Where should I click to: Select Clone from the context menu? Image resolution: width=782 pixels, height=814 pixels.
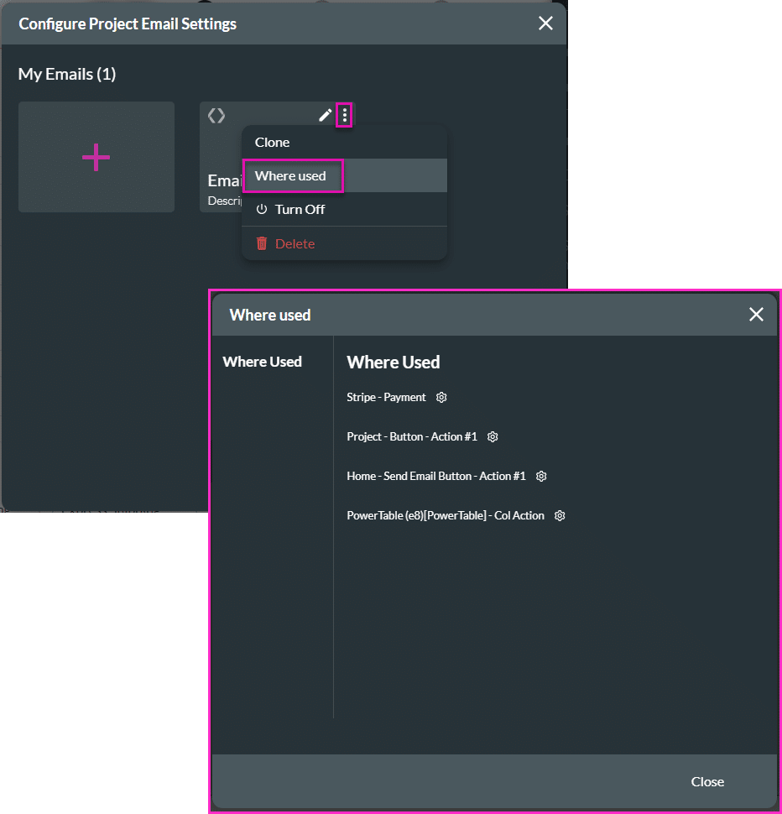coord(272,143)
